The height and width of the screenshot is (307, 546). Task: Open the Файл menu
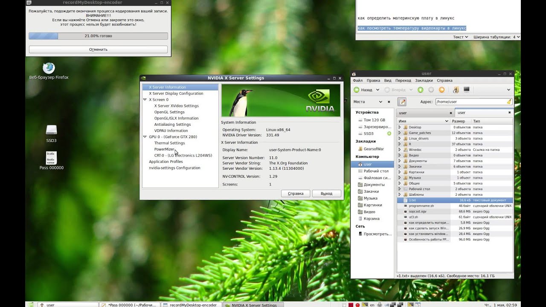(357, 80)
